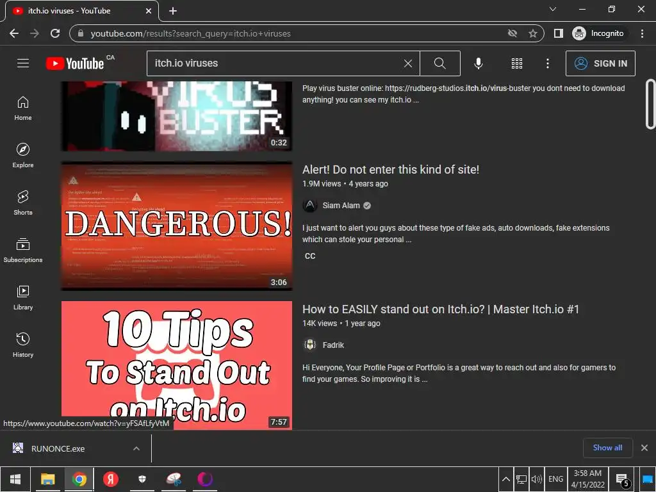Viewport: 656px width, 492px height.
Task: Visit the Fadrik channel name
Action: pyautogui.click(x=333, y=345)
